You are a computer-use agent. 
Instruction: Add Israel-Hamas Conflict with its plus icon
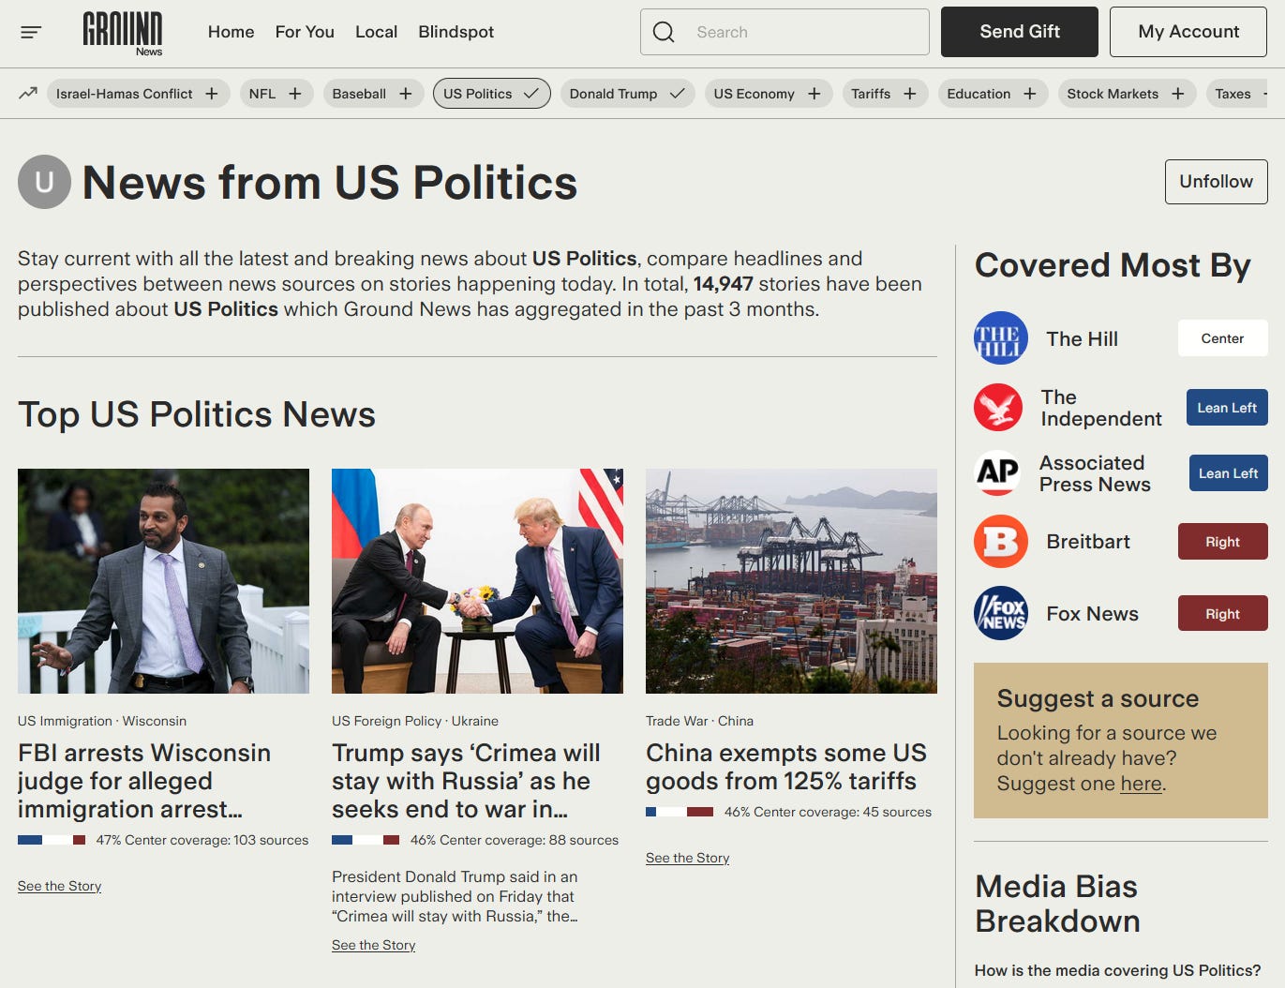[x=212, y=94]
